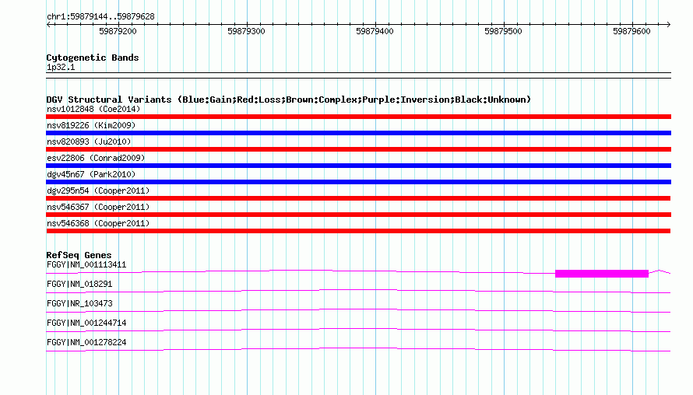The image size is (693, 395).
Task: Click the right arrow of the ruler
Action: point(668,25)
